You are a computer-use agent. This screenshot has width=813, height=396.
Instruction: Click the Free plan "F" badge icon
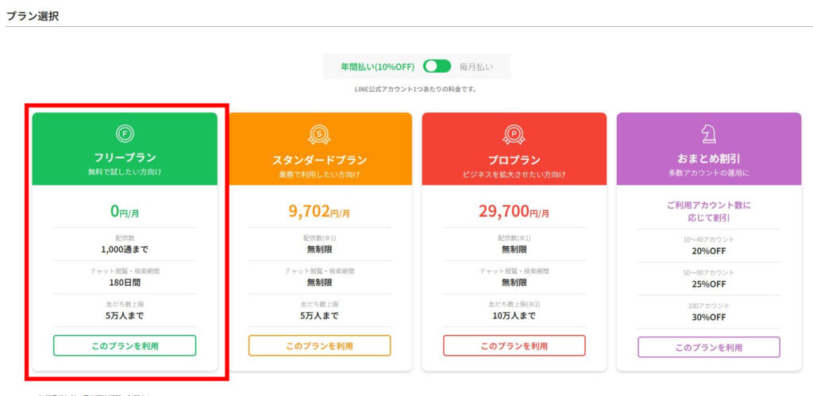125,133
